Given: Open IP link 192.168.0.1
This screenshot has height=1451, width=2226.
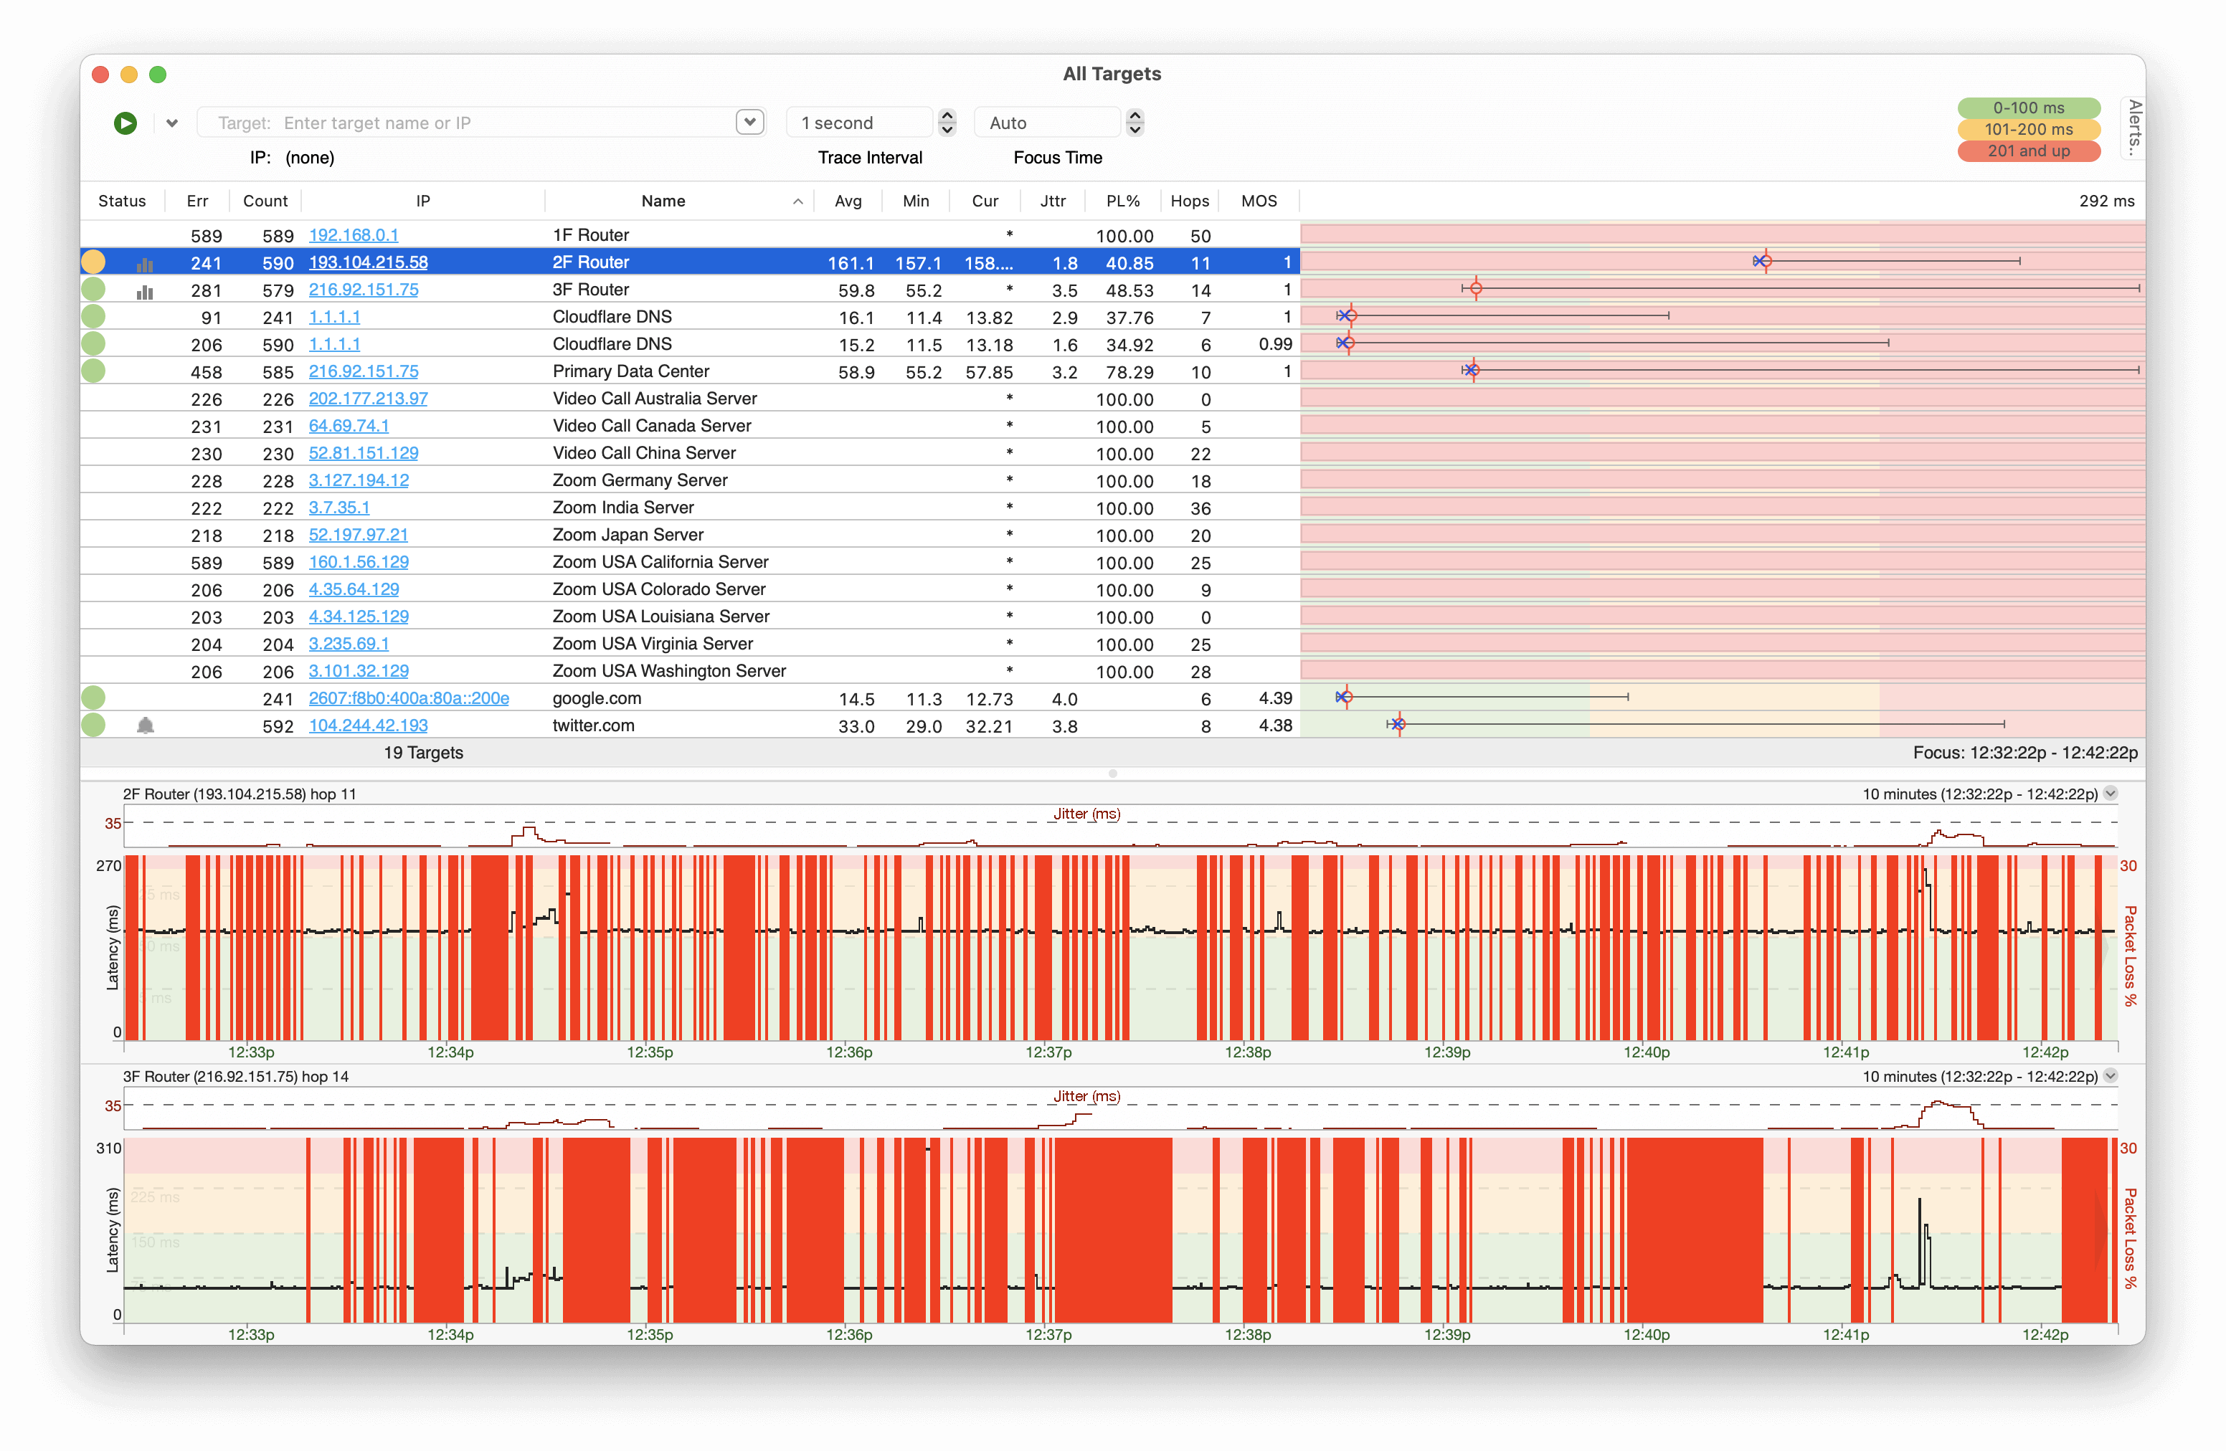Looking at the screenshot, I should click(354, 234).
